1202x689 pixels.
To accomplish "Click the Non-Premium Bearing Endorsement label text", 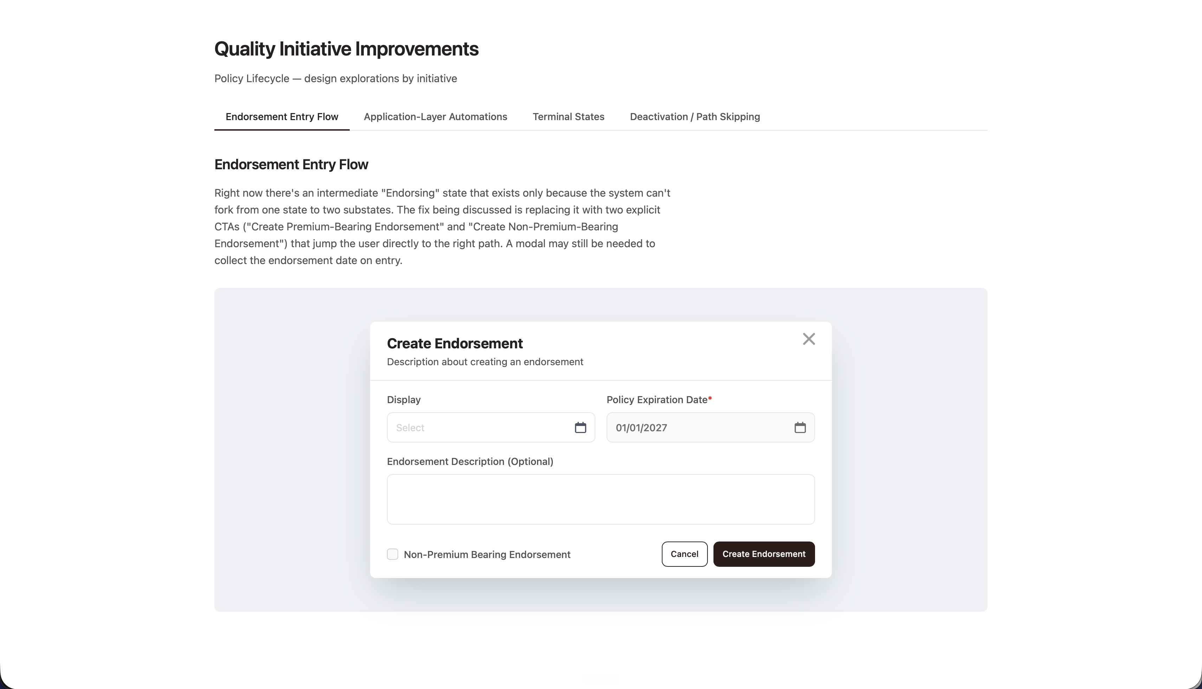I will 487,555.
